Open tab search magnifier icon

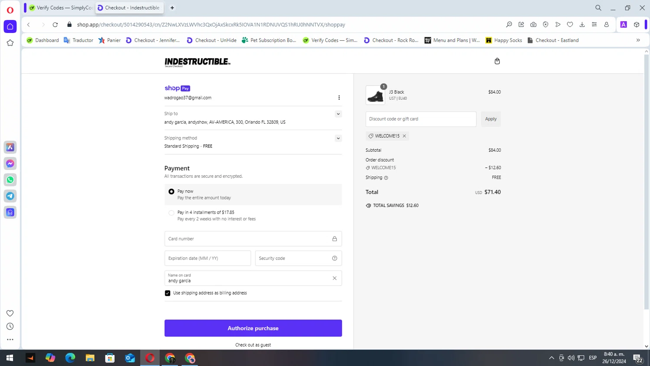[598, 8]
